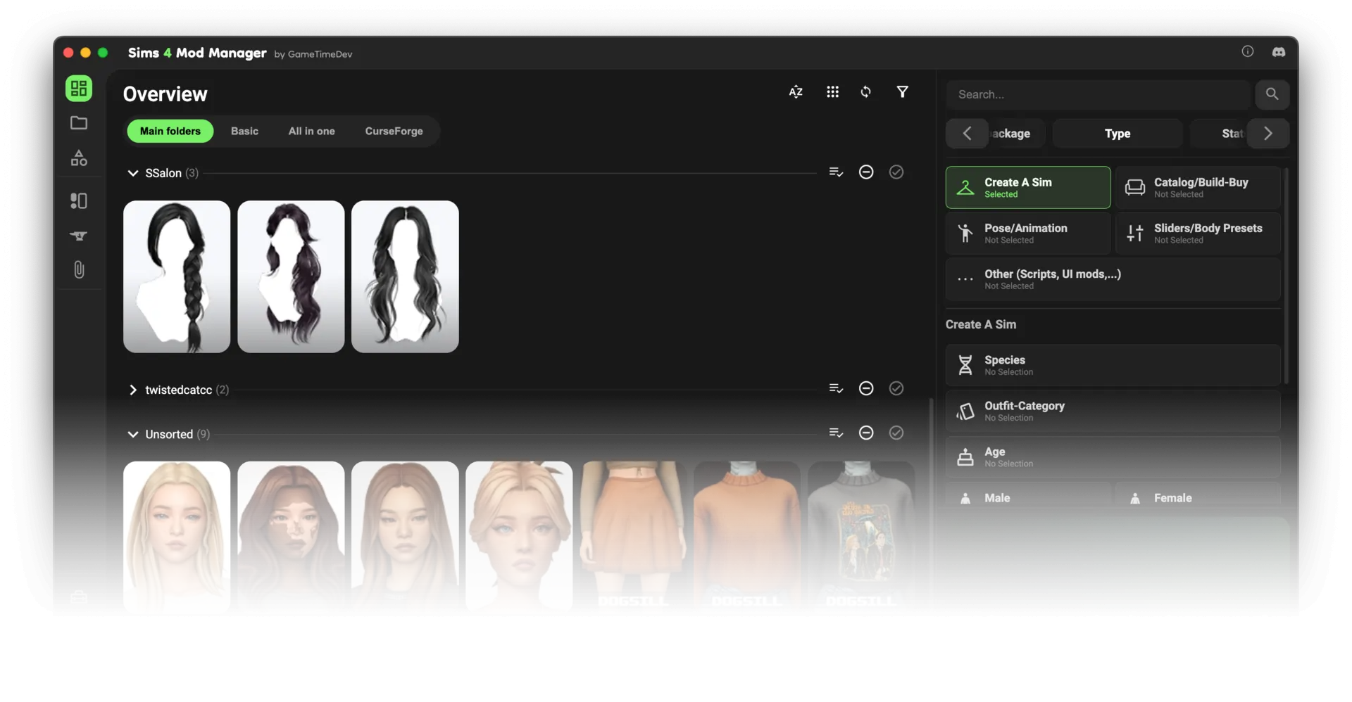The width and height of the screenshot is (1352, 702).
Task: Select the gray graphic sweatshirt thumbnail
Action: [861, 537]
